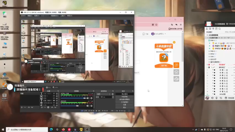Open user account dropdown beside avatar in browser
Image resolution: width=235 pixels, height=132 pixels.
(165, 34)
